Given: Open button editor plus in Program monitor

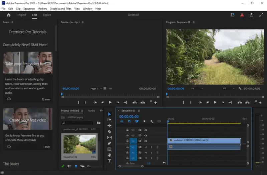Looking at the screenshot, I should click(x=260, y=103).
